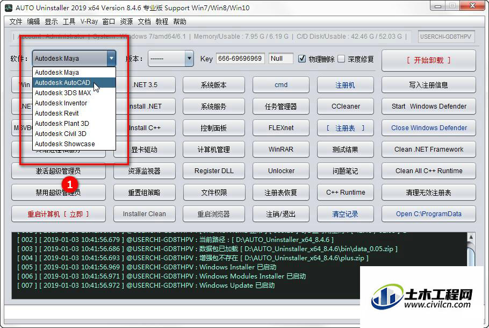Choose Autodesk AutoCAD in the dropdown list
This screenshot has width=489, height=328.
coord(74,83)
